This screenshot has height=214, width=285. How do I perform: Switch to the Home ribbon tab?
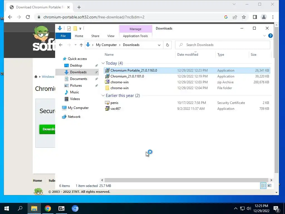[x=79, y=36]
